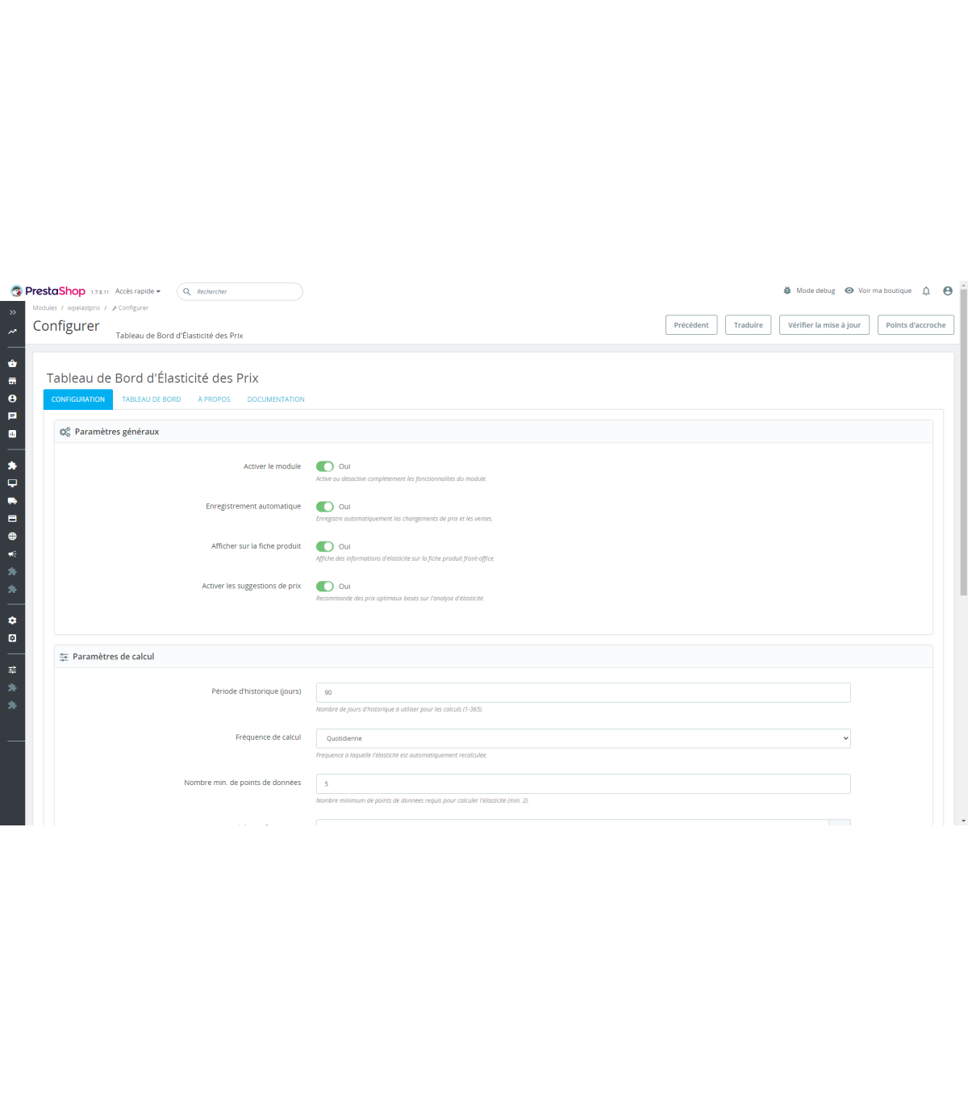Turn off Enregistrement automatique toggle
Screen dimensions: 968x1107
(x=324, y=507)
